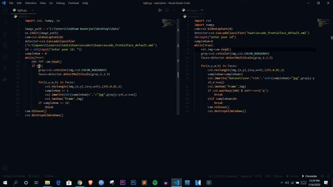Screen dimensions: 333x187
Task: Open Adobe Premiere Pro from taskbar
Action: (123, 182)
